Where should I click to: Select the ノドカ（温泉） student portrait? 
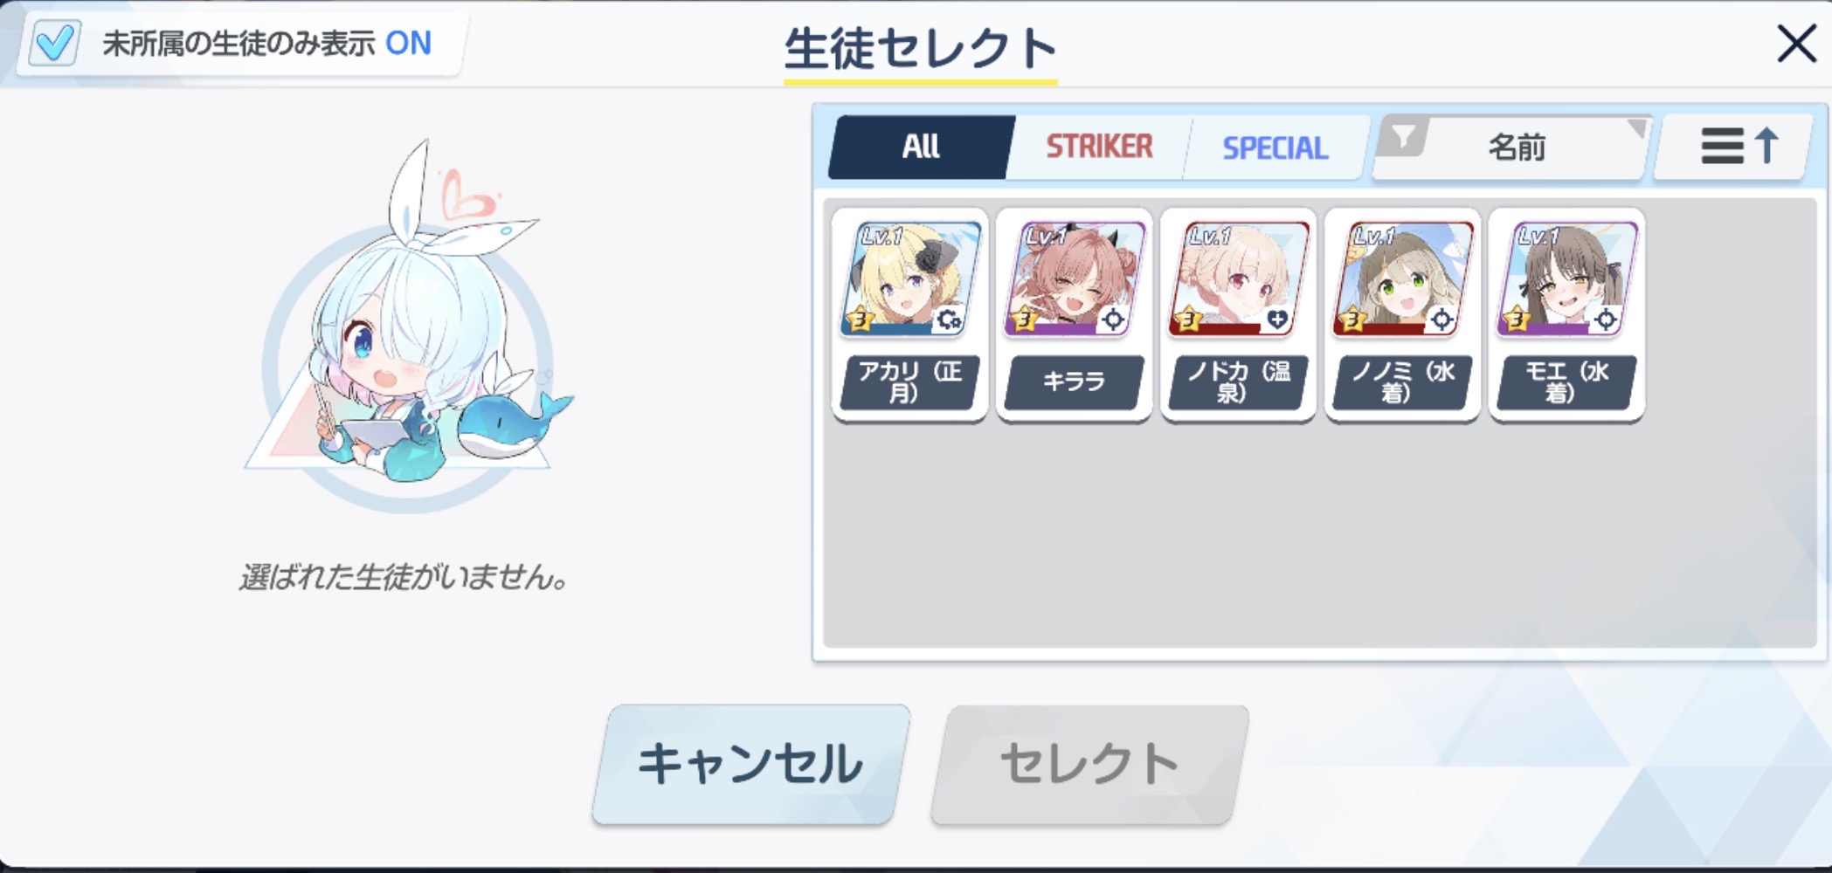click(1239, 278)
